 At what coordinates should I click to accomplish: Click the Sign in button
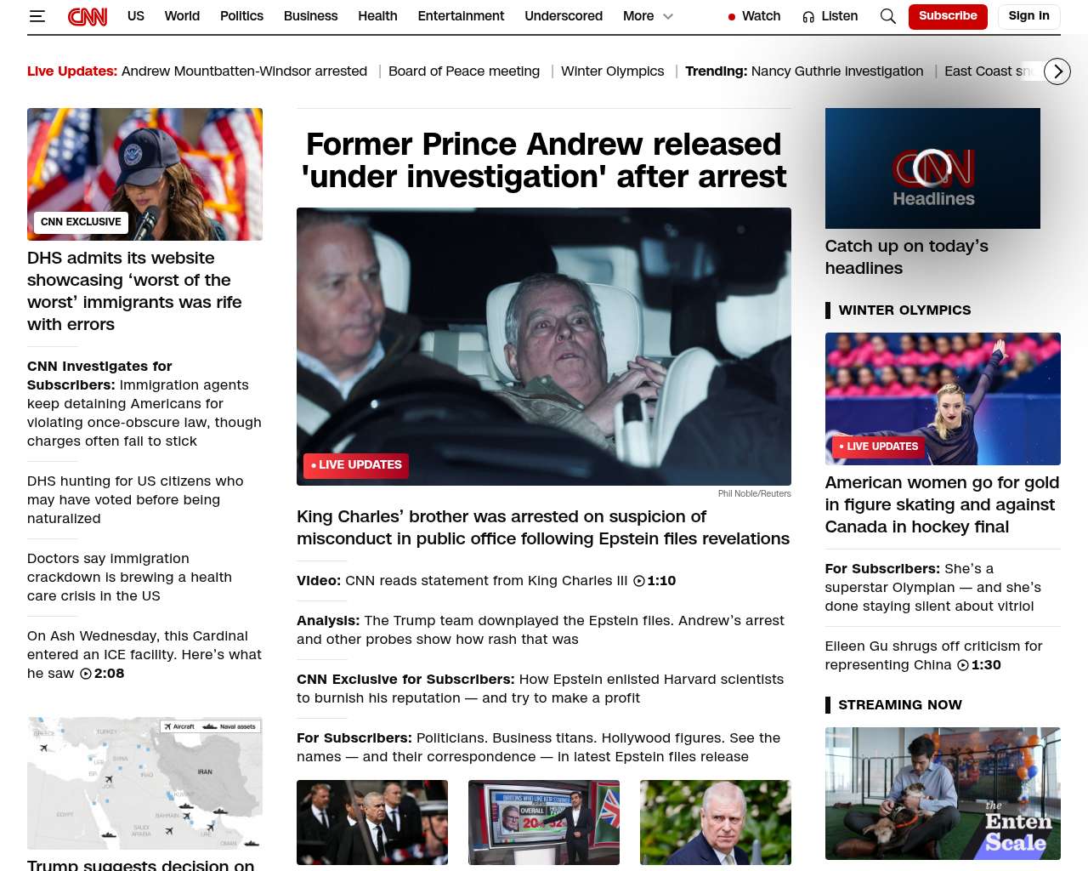click(1028, 16)
